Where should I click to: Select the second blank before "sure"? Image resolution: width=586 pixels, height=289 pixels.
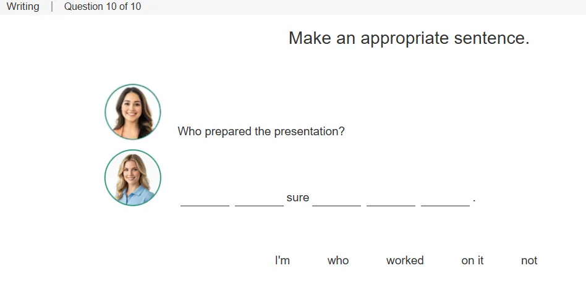pyautogui.click(x=260, y=199)
